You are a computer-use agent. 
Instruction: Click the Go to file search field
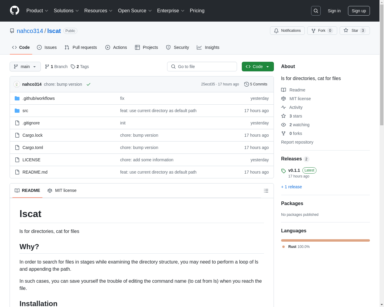202,67
